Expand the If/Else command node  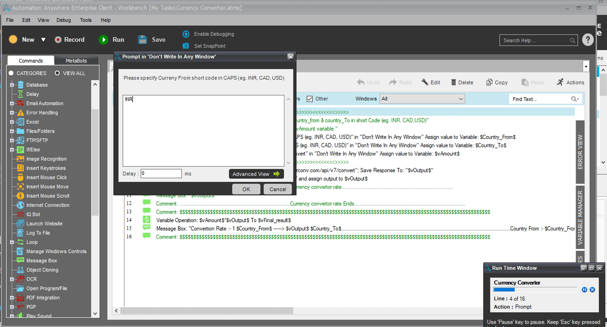12,149
